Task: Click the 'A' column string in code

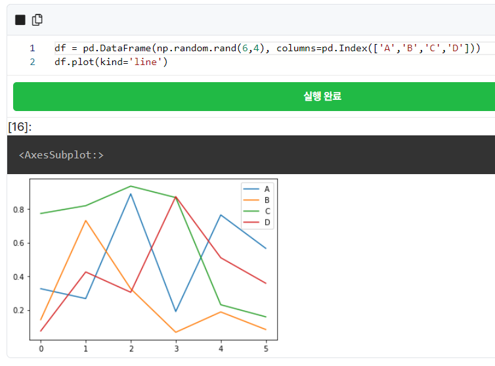Action: [x=387, y=49]
